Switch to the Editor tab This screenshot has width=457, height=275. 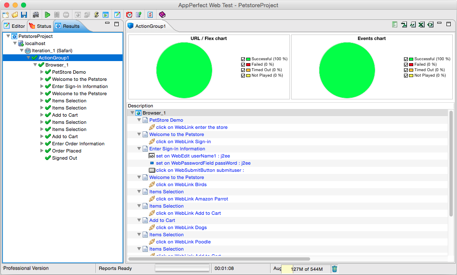14,25
